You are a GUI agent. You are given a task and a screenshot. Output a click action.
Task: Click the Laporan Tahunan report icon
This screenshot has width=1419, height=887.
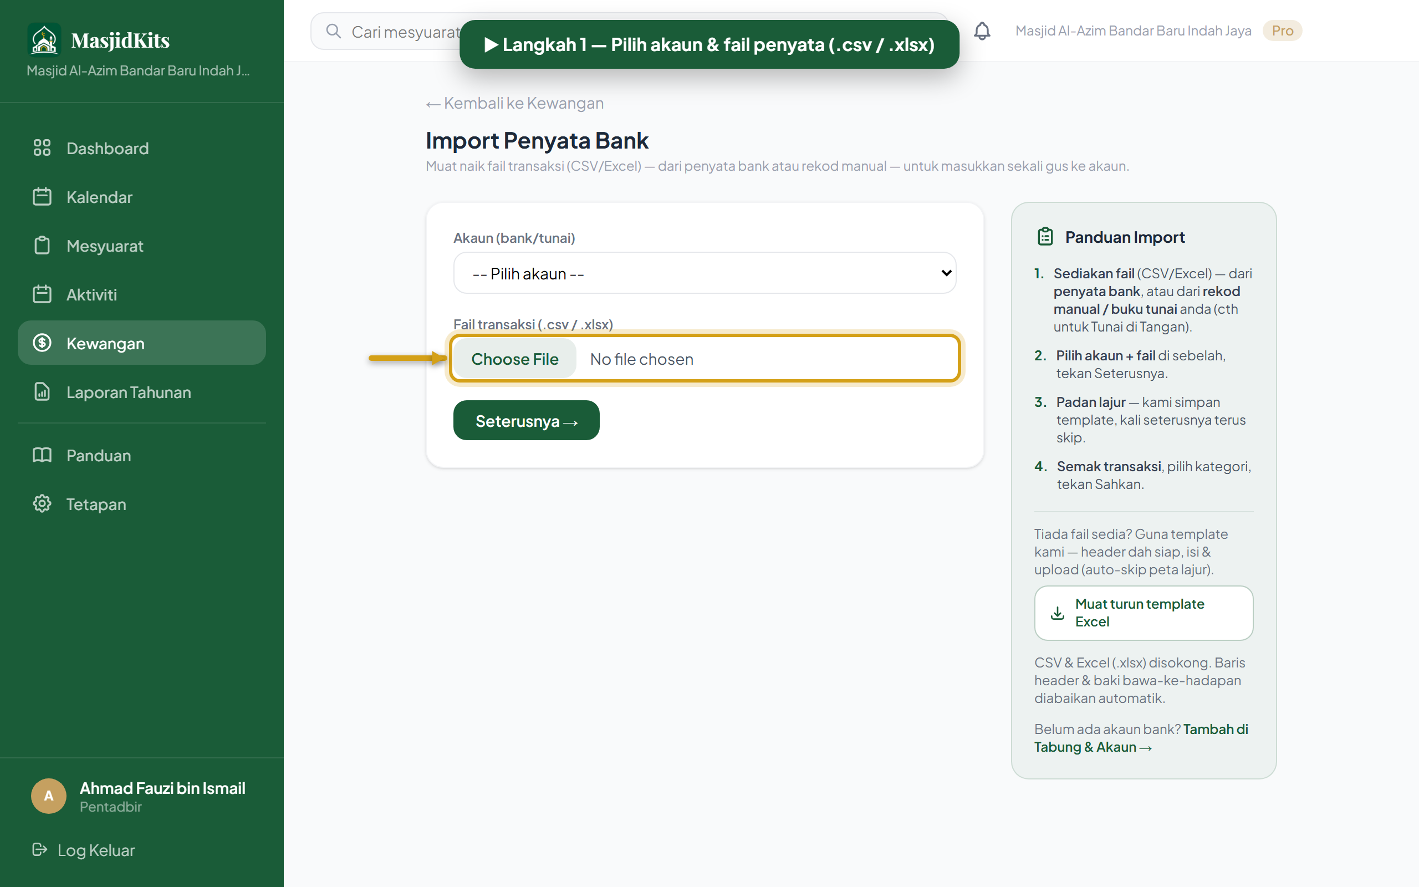click(42, 391)
